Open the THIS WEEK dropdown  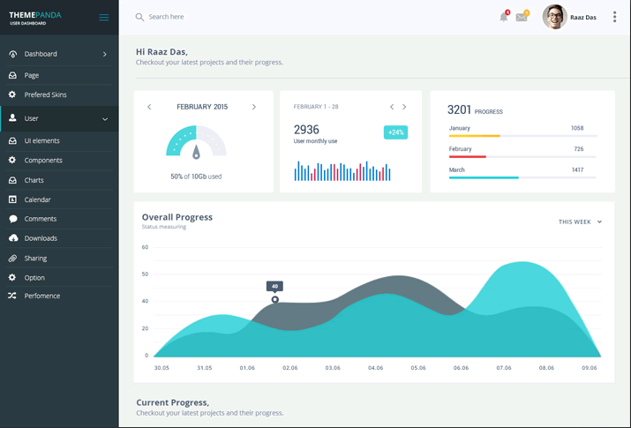click(580, 222)
